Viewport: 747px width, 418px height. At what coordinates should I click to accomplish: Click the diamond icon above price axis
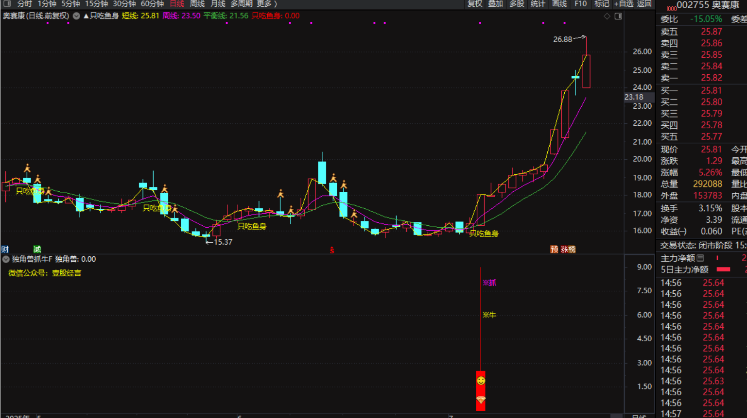[x=607, y=17]
